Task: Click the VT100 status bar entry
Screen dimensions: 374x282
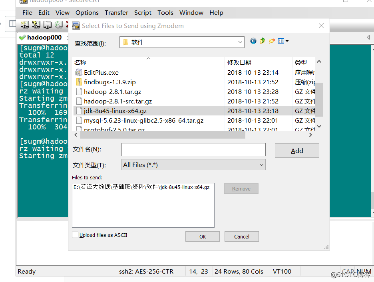Action: tap(282, 271)
